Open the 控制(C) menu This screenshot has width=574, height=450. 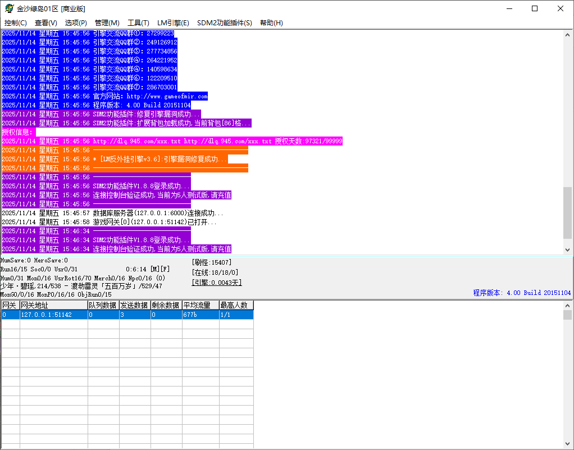pyautogui.click(x=16, y=23)
